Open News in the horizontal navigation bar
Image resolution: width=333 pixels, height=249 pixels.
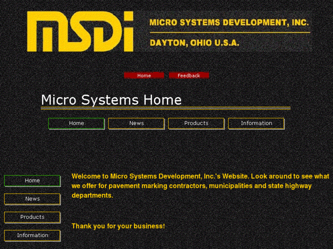tap(136, 123)
